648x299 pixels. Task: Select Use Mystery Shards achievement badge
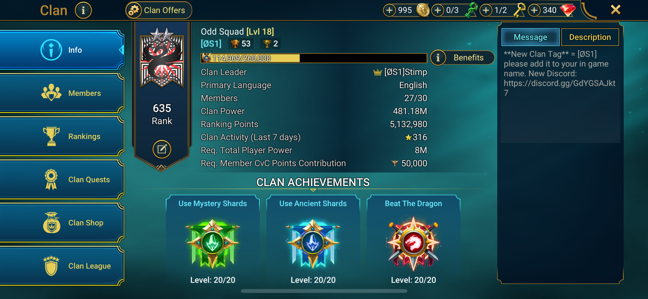(213, 243)
